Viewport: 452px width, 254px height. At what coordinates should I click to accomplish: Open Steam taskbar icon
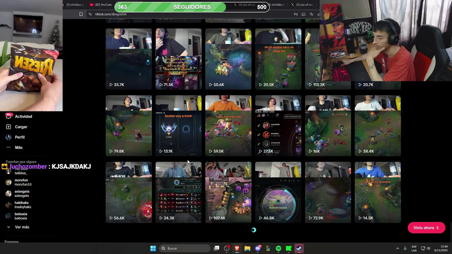click(299, 248)
